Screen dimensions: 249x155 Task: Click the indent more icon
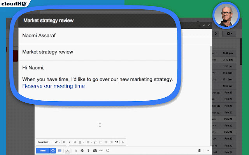coord(111,142)
